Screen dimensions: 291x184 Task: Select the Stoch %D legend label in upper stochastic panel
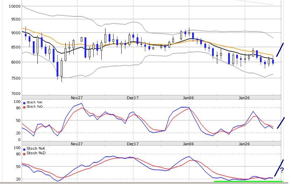tap(35, 106)
